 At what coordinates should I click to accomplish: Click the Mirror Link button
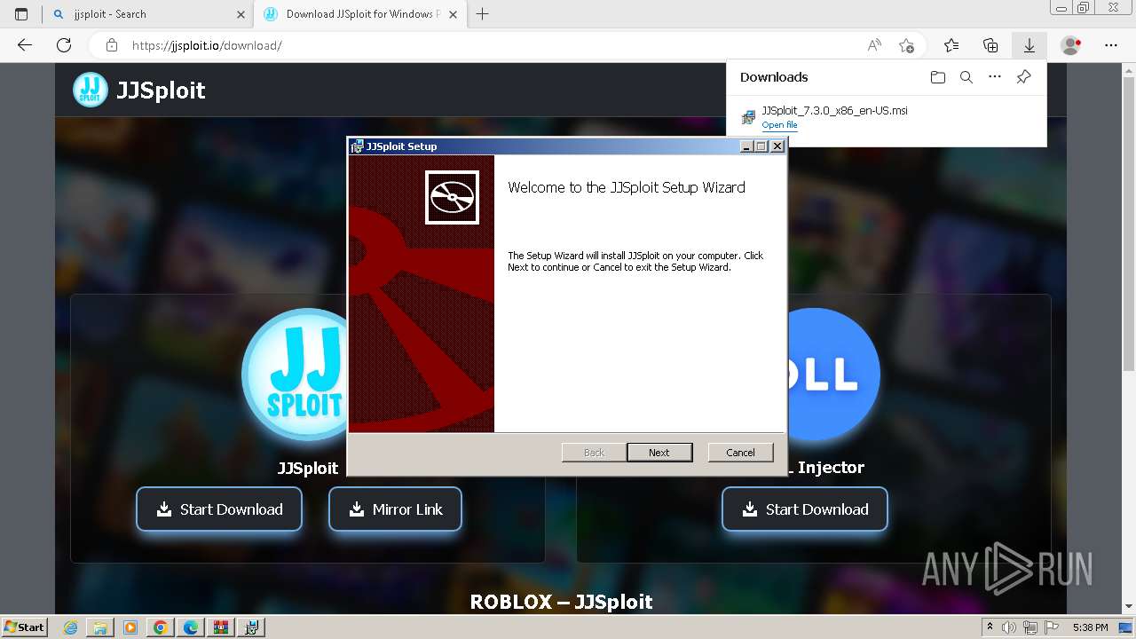click(x=395, y=509)
